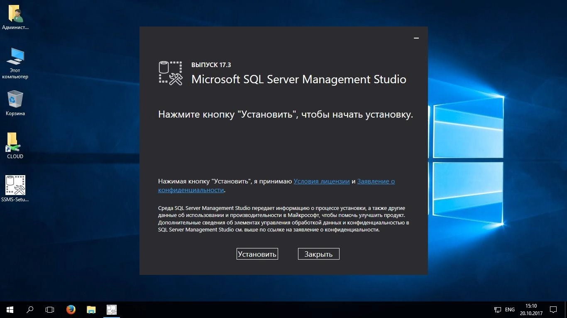The height and width of the screenshot is (318, 567).
Task: Select the CLOUD shortcut desktop icon
Action: coord(15,146)
